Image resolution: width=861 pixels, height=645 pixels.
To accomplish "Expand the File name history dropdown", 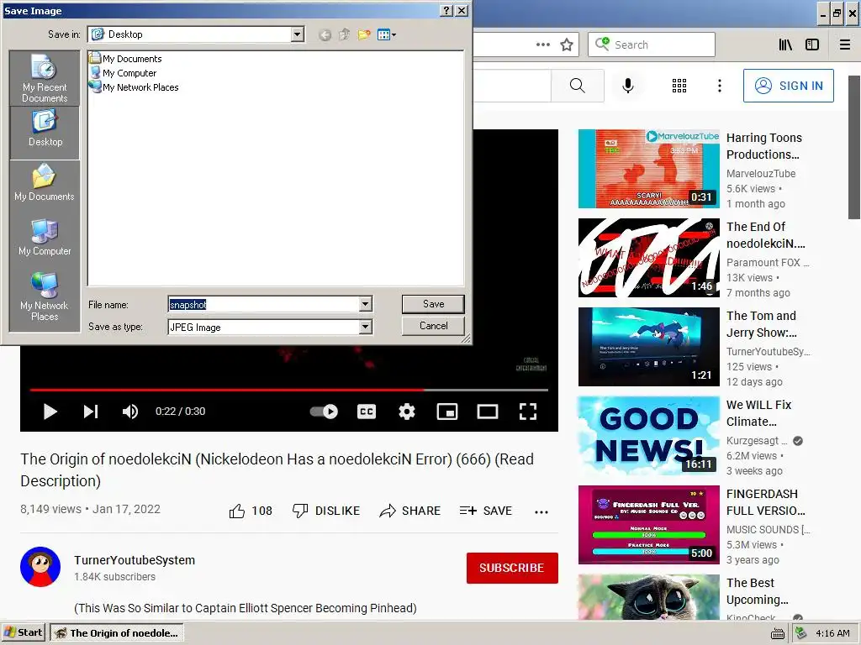I will point(365,304).
